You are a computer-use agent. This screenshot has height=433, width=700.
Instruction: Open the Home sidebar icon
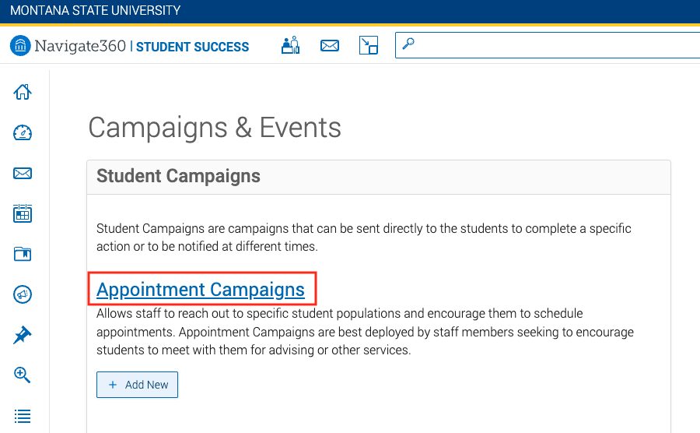pyautogui.click(x=23, y=92)
